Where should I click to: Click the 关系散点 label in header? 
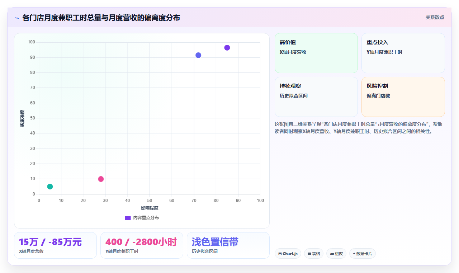pyautogui.click(x=435, y=17)
